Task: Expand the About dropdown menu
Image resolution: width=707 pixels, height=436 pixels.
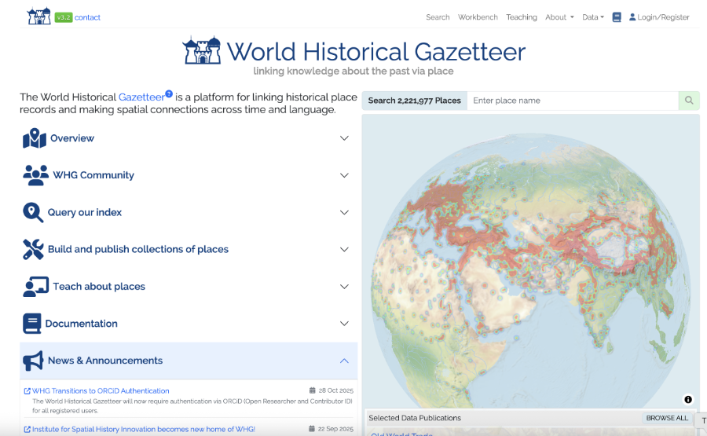Action: [x=559, y=17]
